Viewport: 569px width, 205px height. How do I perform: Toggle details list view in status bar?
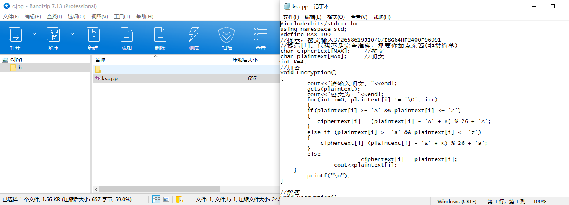tap(156, 200)
